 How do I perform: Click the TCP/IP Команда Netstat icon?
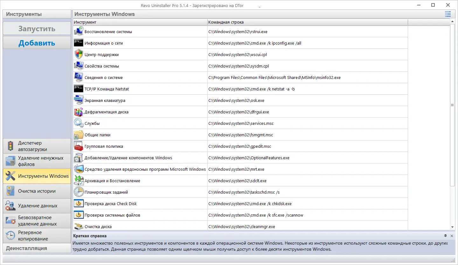pos(79,89)
